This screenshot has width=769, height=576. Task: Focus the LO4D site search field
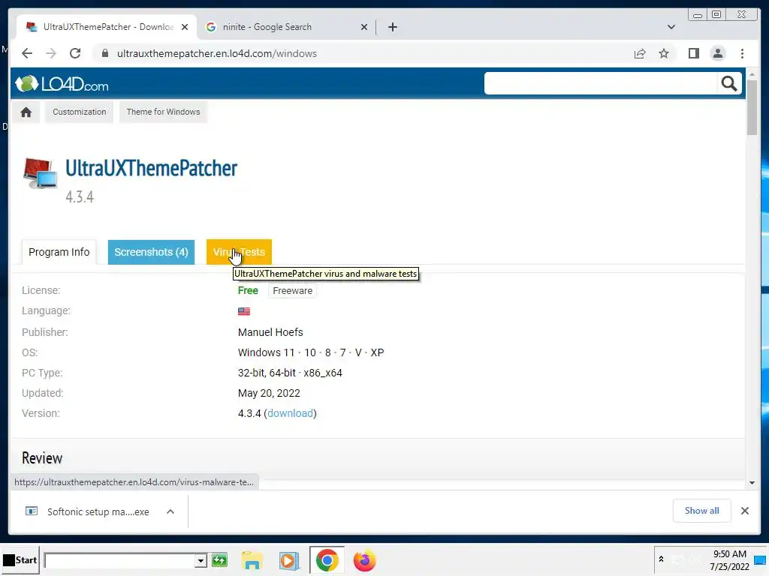coord(600,84)
